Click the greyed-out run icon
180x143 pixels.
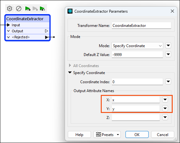(x=35, y=9)
